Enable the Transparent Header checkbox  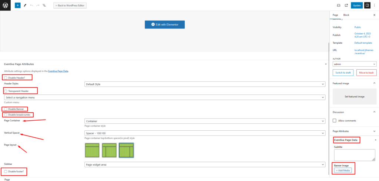6,91
